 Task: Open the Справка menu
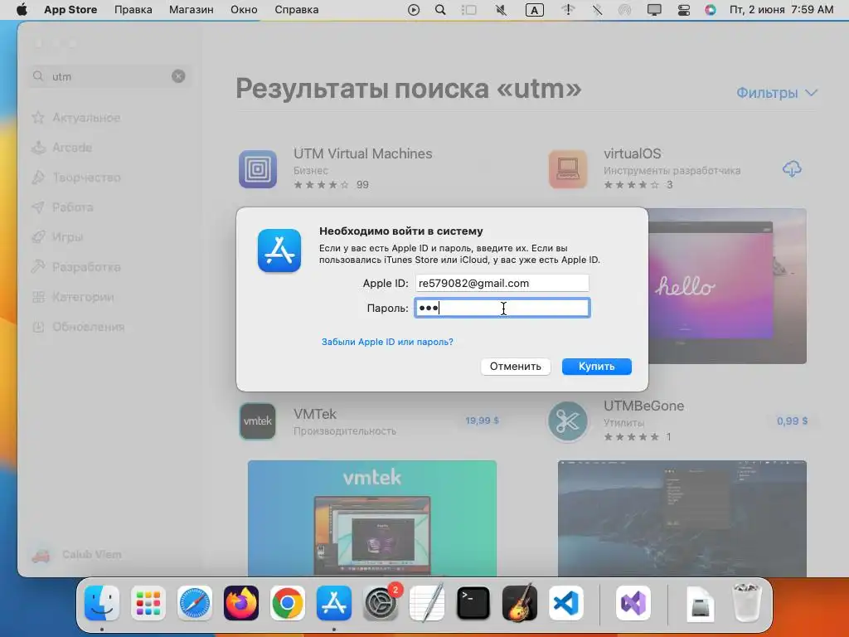tap(296, 10)
